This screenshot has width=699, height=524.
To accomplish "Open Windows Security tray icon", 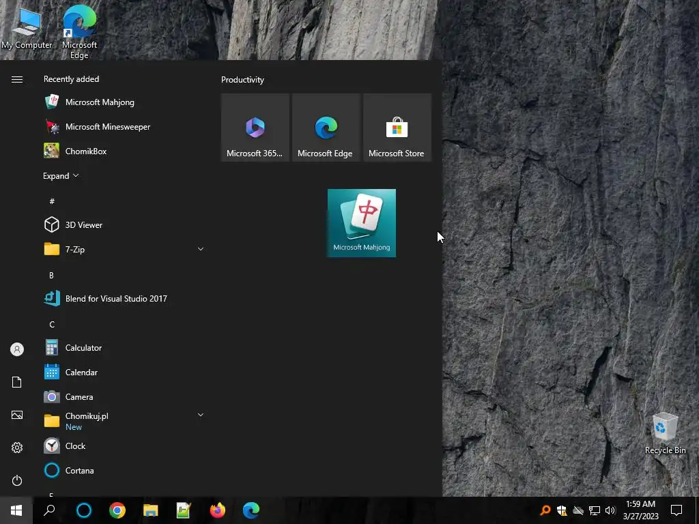I will (x=562, y=510).
